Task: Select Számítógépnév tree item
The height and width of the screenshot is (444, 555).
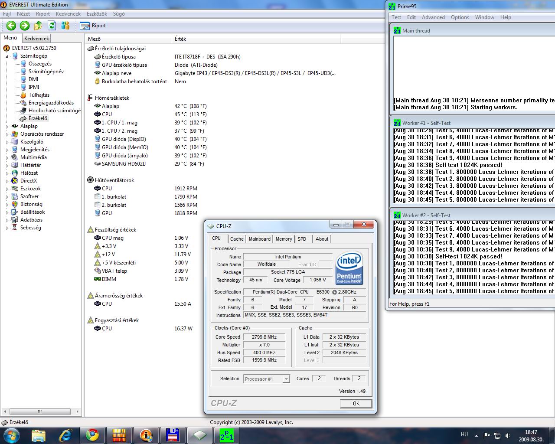Action: click(46, 72)
